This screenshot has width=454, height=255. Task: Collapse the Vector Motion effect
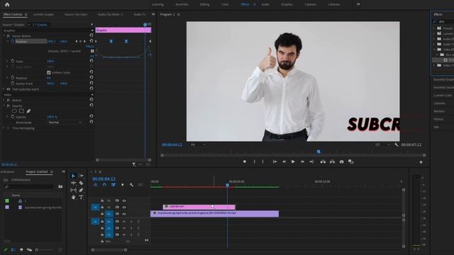(4, 36)
